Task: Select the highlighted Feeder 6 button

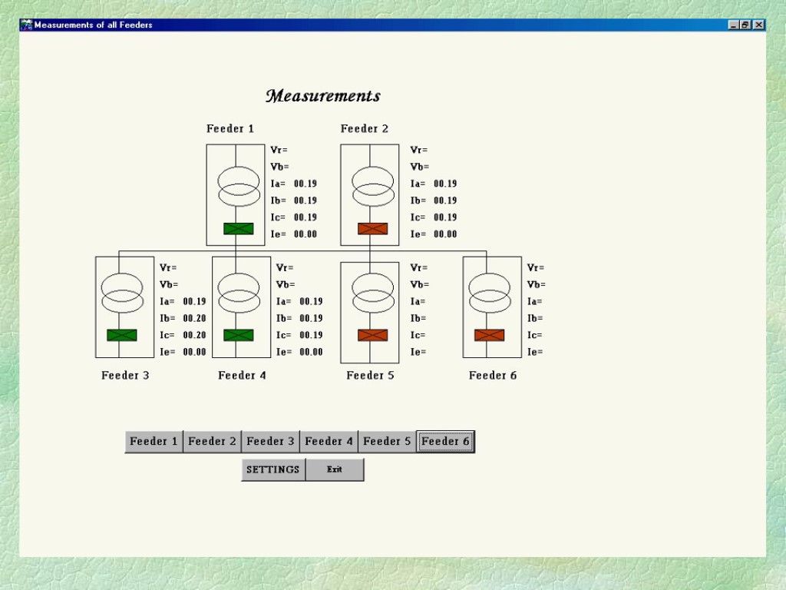Action: click(445, 441)
